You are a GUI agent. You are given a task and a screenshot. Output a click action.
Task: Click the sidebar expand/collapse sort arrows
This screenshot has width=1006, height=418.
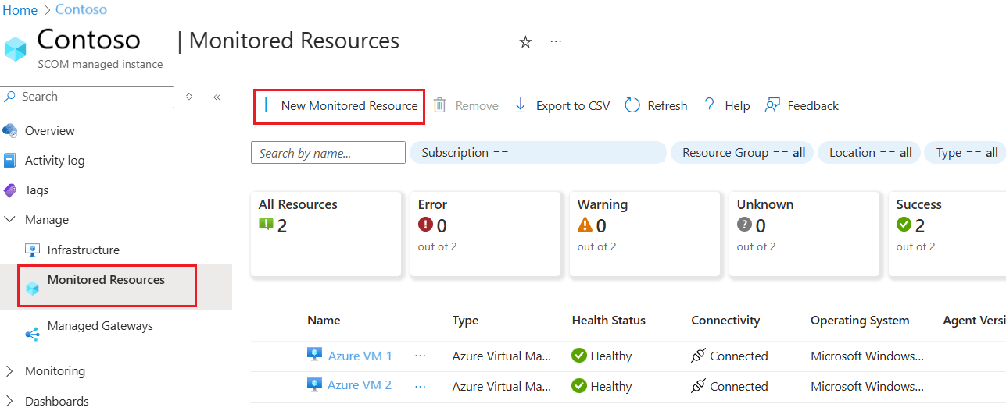point(188,97)
